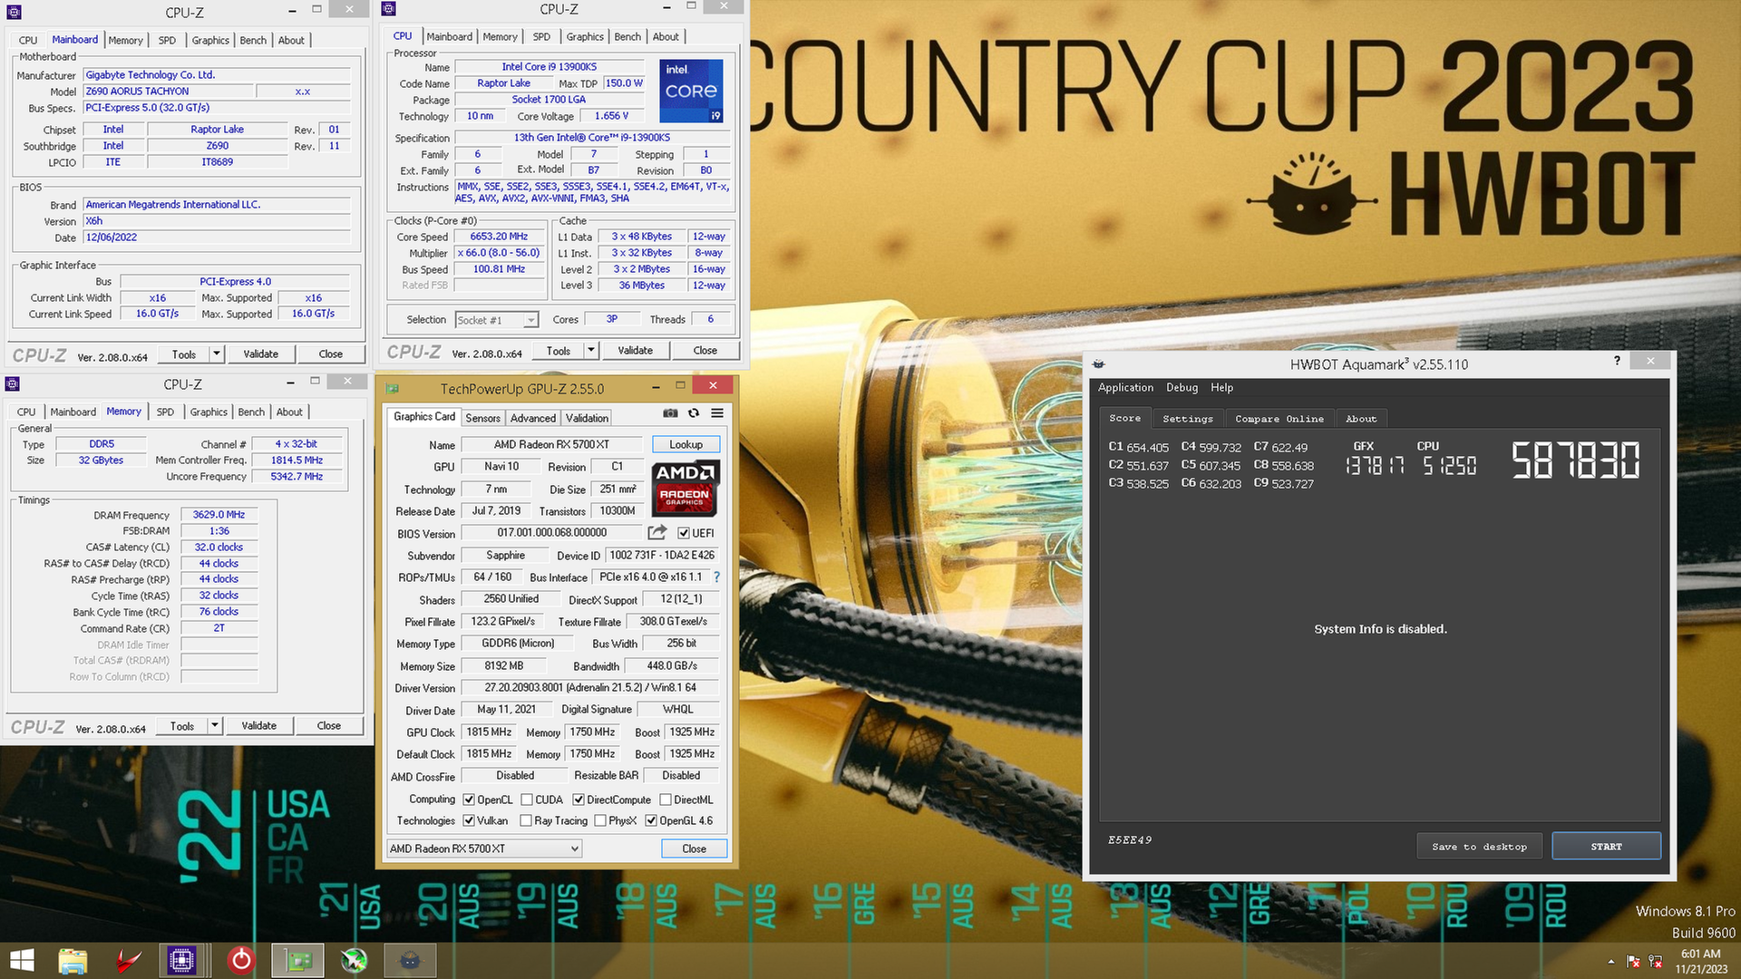Open the Application menu in Aquamark
The height and width of the screenshot is (979, 1741).
click(x=1126, y=387)
